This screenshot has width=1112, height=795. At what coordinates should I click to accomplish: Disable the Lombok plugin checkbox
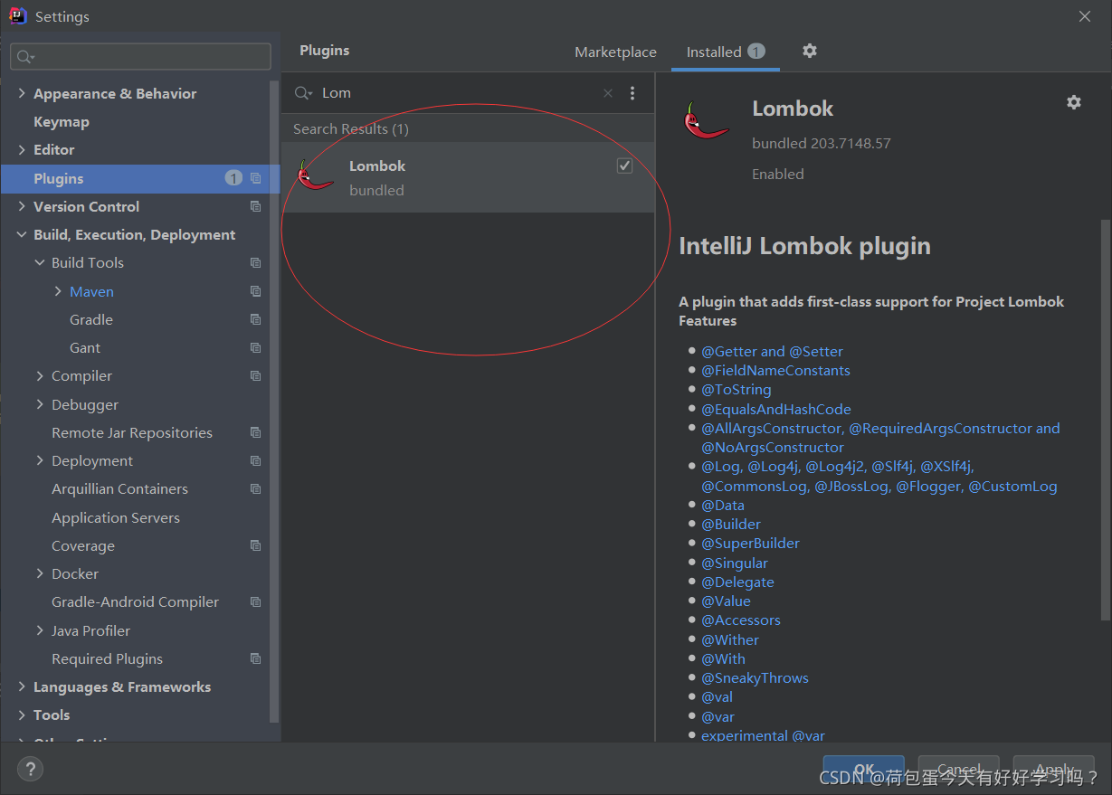click(x=624, y=166)
